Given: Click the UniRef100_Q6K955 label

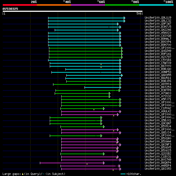Looking at the screenshot, I should pyautogui.click(x=158, y=75).
